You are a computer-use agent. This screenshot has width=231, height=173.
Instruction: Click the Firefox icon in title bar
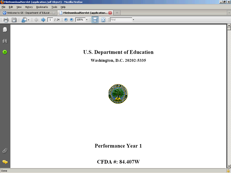click(x=2, y=2)
